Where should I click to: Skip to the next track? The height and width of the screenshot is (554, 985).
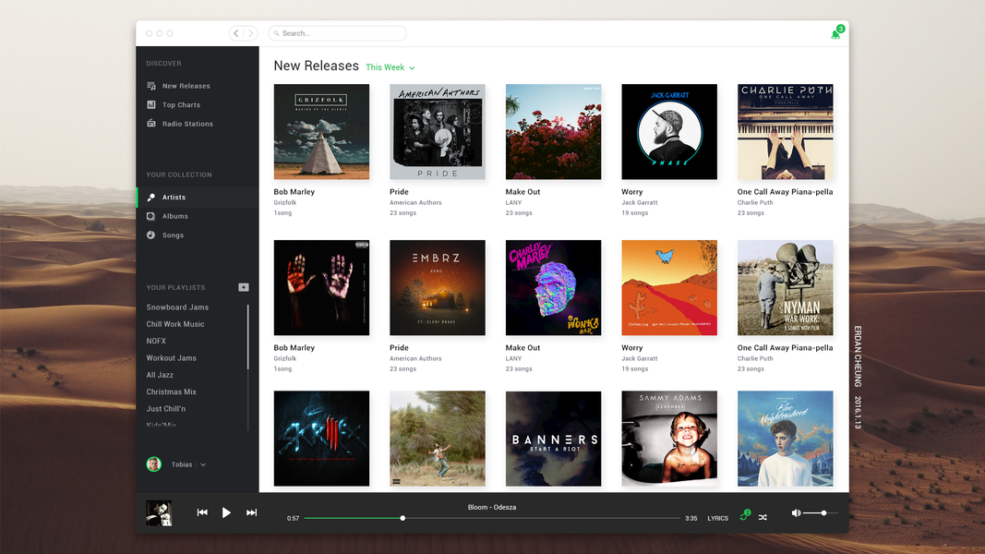tap(251, 512)
